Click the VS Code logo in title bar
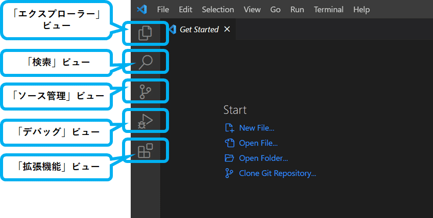This screenshot has height=218, width=433. click(x=142, y=9)
